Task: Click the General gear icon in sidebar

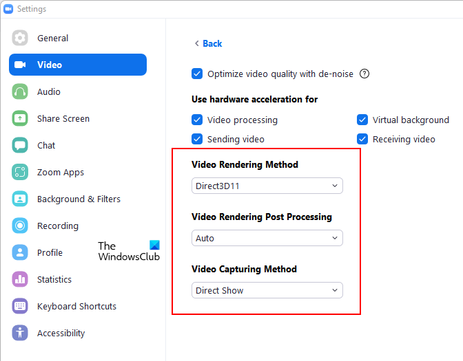Action: [20, 38]
